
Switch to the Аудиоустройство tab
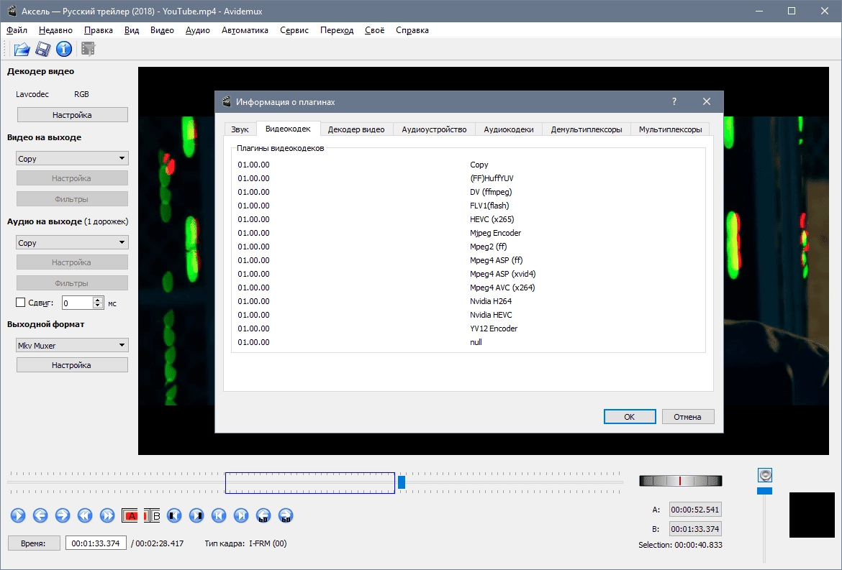point(434,129)
